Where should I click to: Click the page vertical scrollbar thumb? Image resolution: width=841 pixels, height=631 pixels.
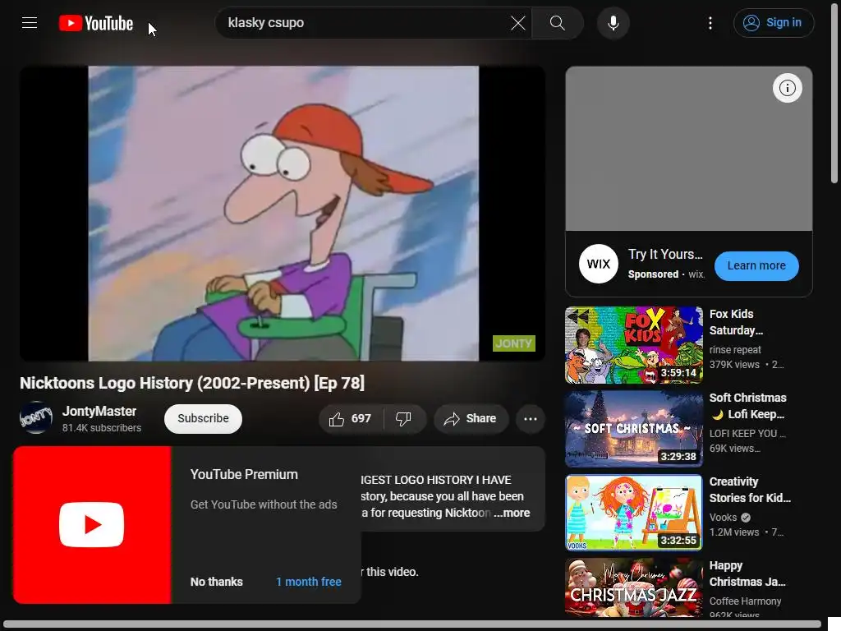pos(834,94)
